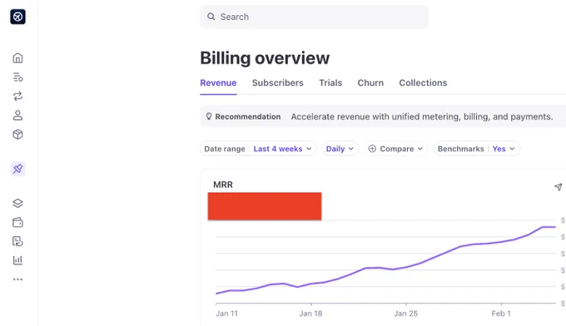The width and height of the screenshot is (566, 326).
Task: Open the wallet icon in sidebar
Action: 17,222
